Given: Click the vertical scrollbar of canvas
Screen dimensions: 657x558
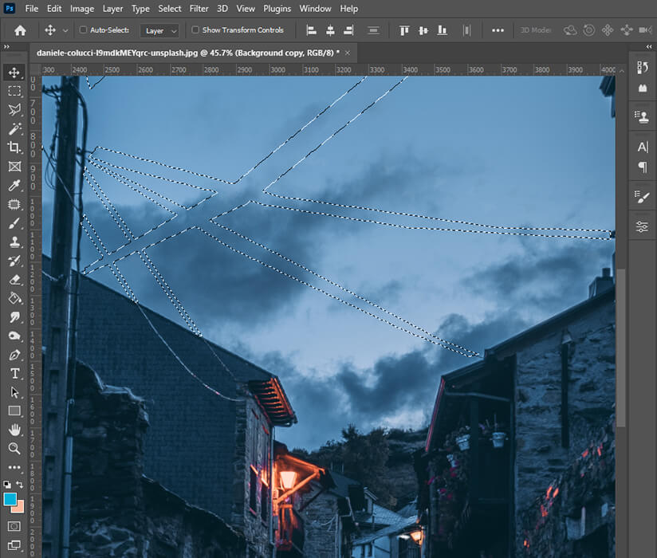Looking at the screenshot, I should (621, 348).
